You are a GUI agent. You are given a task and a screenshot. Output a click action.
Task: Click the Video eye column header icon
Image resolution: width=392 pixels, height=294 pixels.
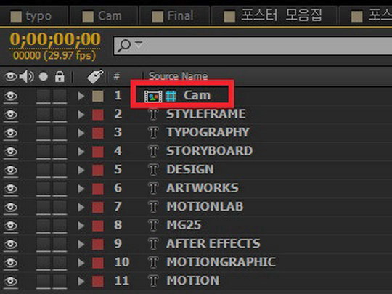pos(11,76)
